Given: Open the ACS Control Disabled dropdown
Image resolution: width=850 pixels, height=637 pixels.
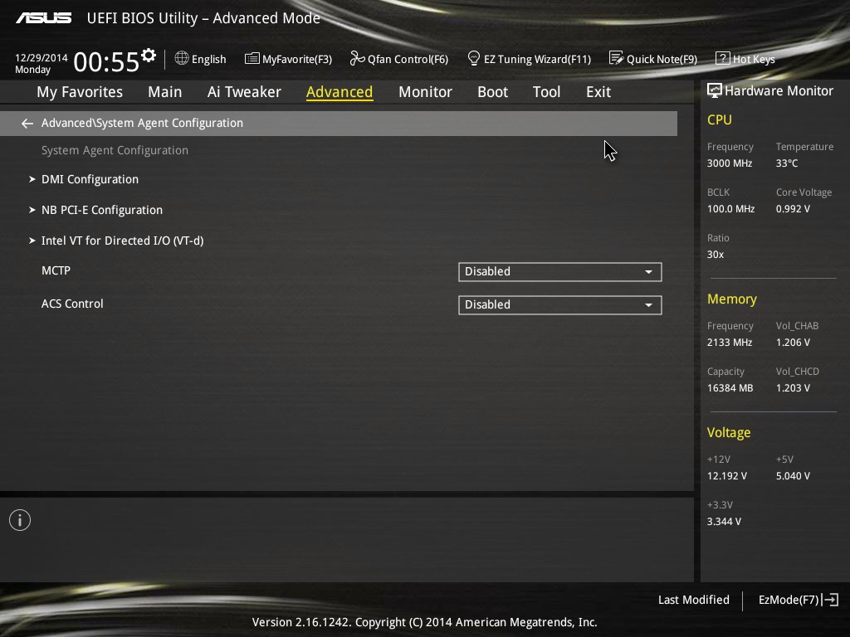Looking at the screenshot, I should [560, 305].
